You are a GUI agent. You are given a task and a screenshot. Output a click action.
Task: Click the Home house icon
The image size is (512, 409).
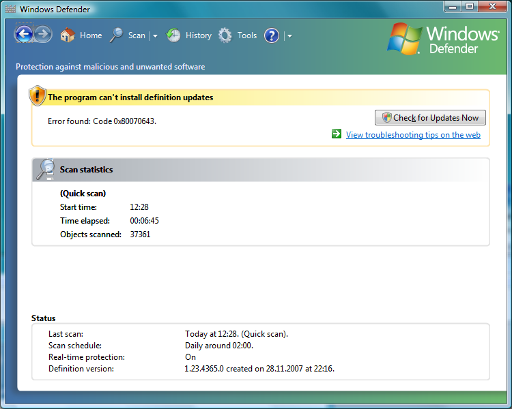point(67,35)
